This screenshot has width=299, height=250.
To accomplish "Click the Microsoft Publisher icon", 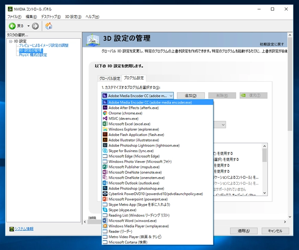I will [105, 167].
